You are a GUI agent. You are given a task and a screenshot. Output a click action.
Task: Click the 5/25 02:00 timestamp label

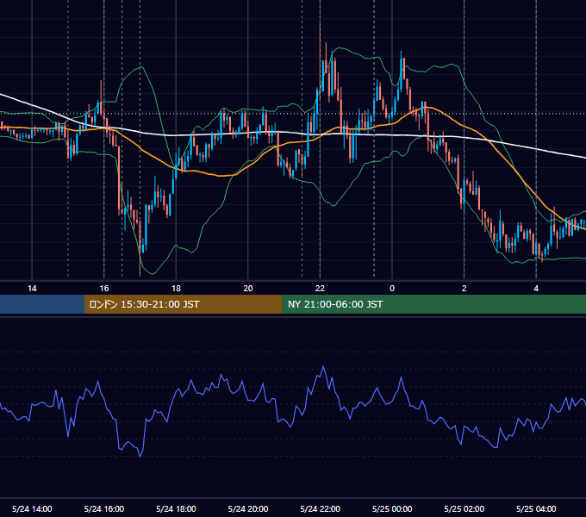(x=464, y=508)
